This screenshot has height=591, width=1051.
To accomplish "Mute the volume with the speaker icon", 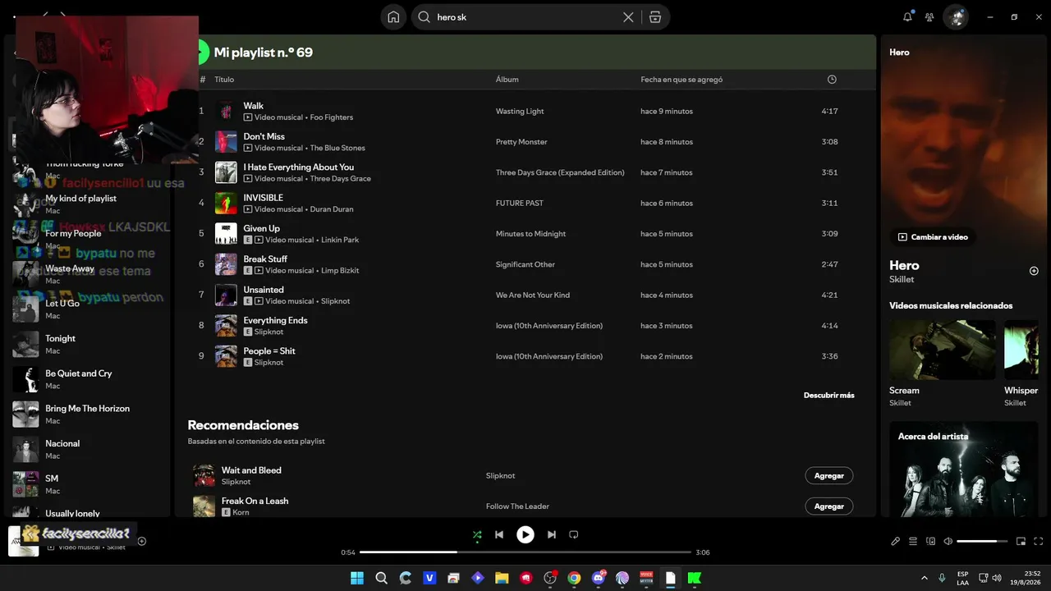I will coord(948,542).
